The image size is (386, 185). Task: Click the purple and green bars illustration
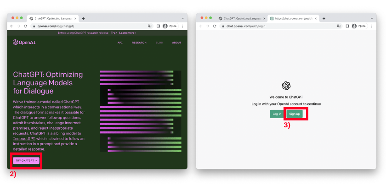[x=141, y=111]
